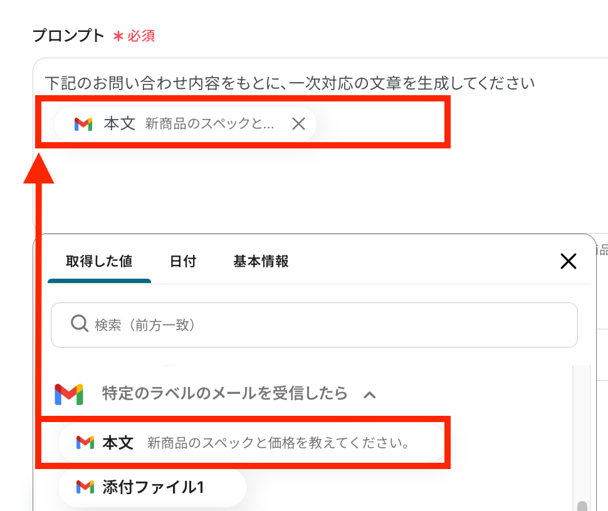Insert the 本文 value from the list
This screenshot has width=608, height=511.
pyautogui.click(x=118, y=443)
